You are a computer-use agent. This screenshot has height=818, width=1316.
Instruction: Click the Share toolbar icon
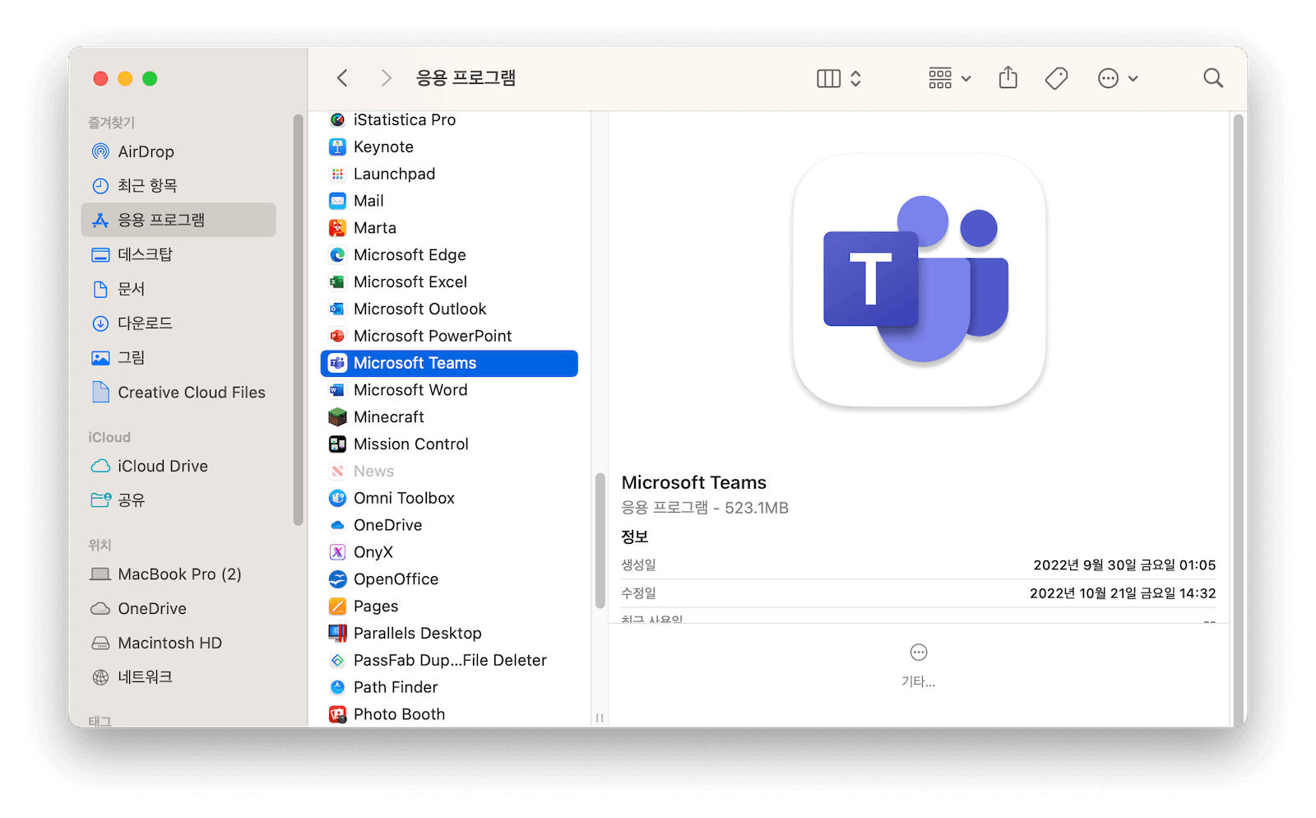pyautogui.click(x=1008, y=78)
